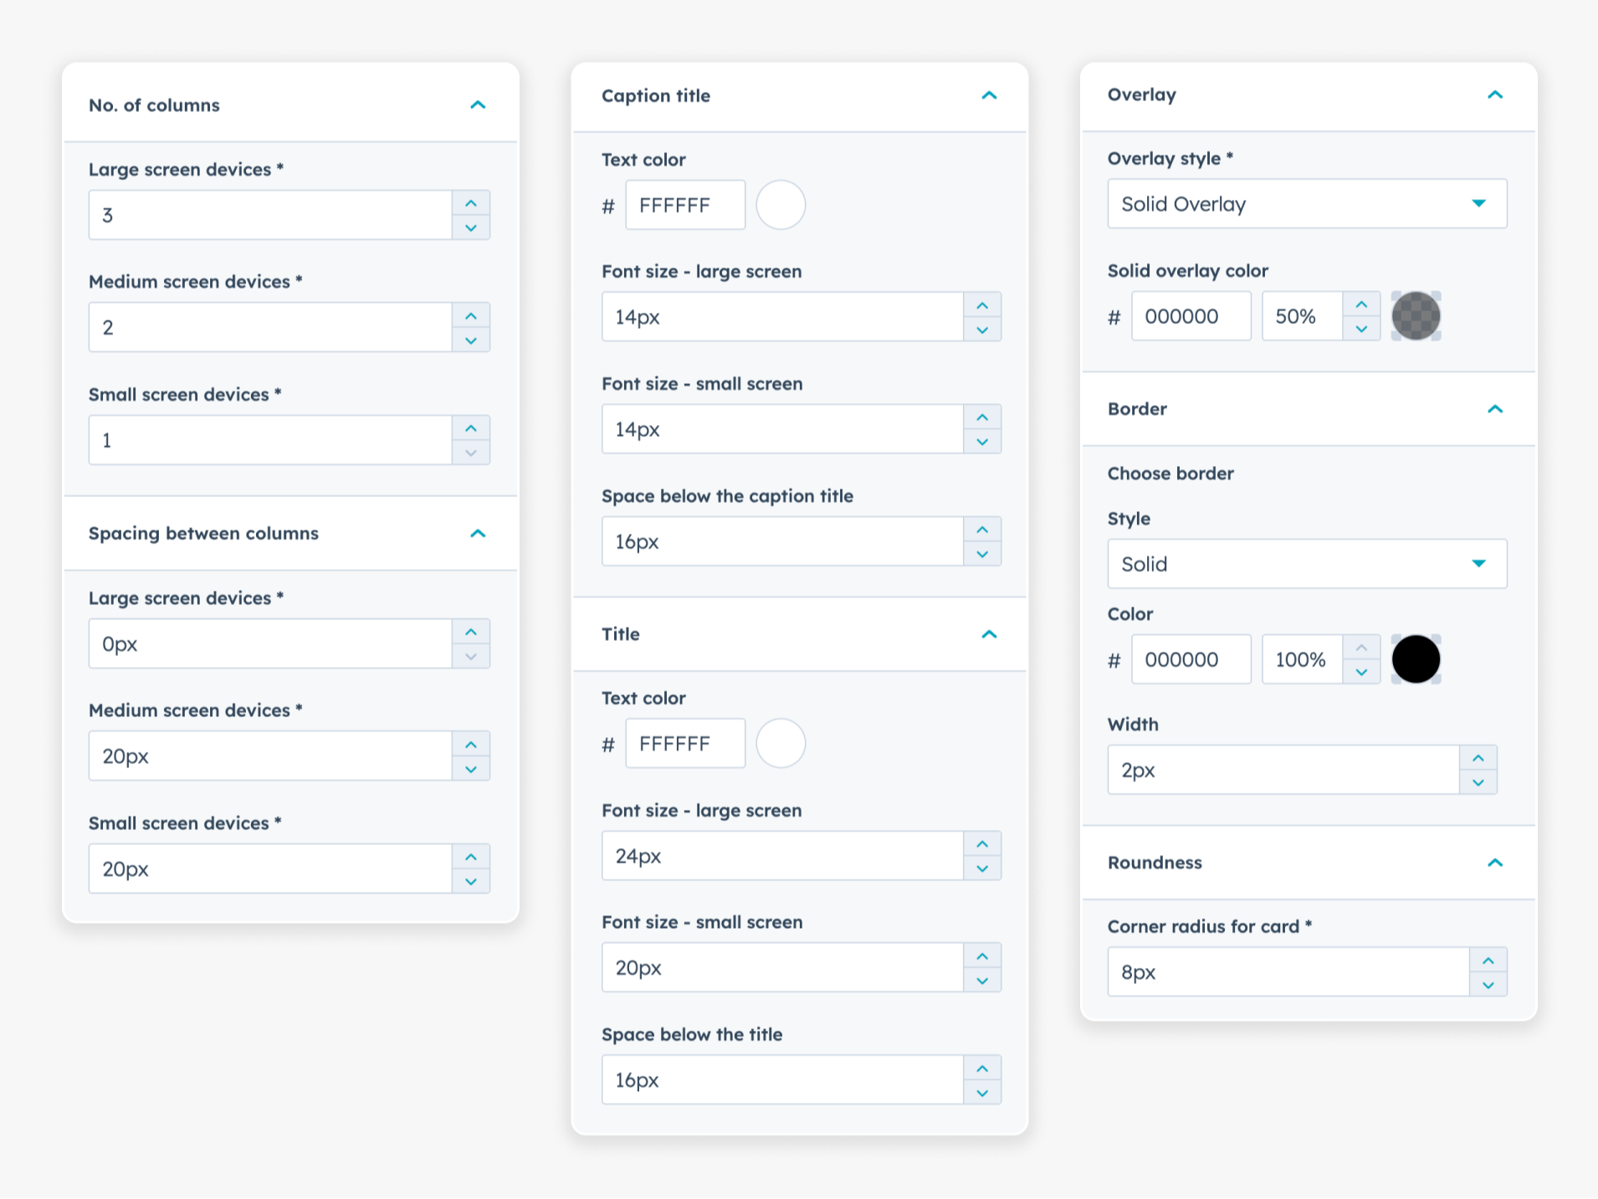Viewport: 1598px width, 1199px height.
Task: Open the caption title text color picker
Action: pos(780,204)
